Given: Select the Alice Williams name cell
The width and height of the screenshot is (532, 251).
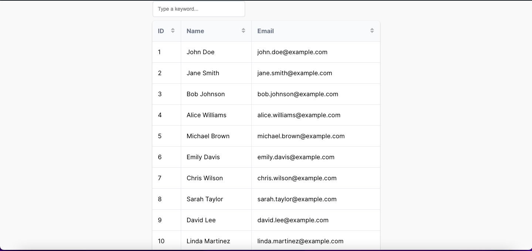Looking at the screenshot, I should tap(216, 115).
